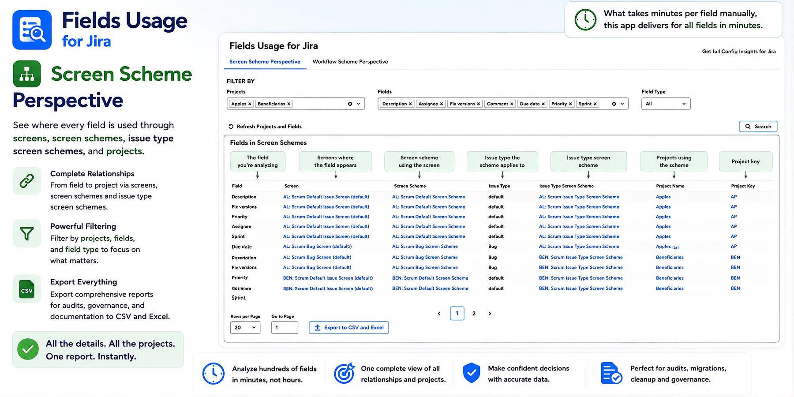Open AL: Scrum Bug Screen in Due date row

tap(317, 247)
